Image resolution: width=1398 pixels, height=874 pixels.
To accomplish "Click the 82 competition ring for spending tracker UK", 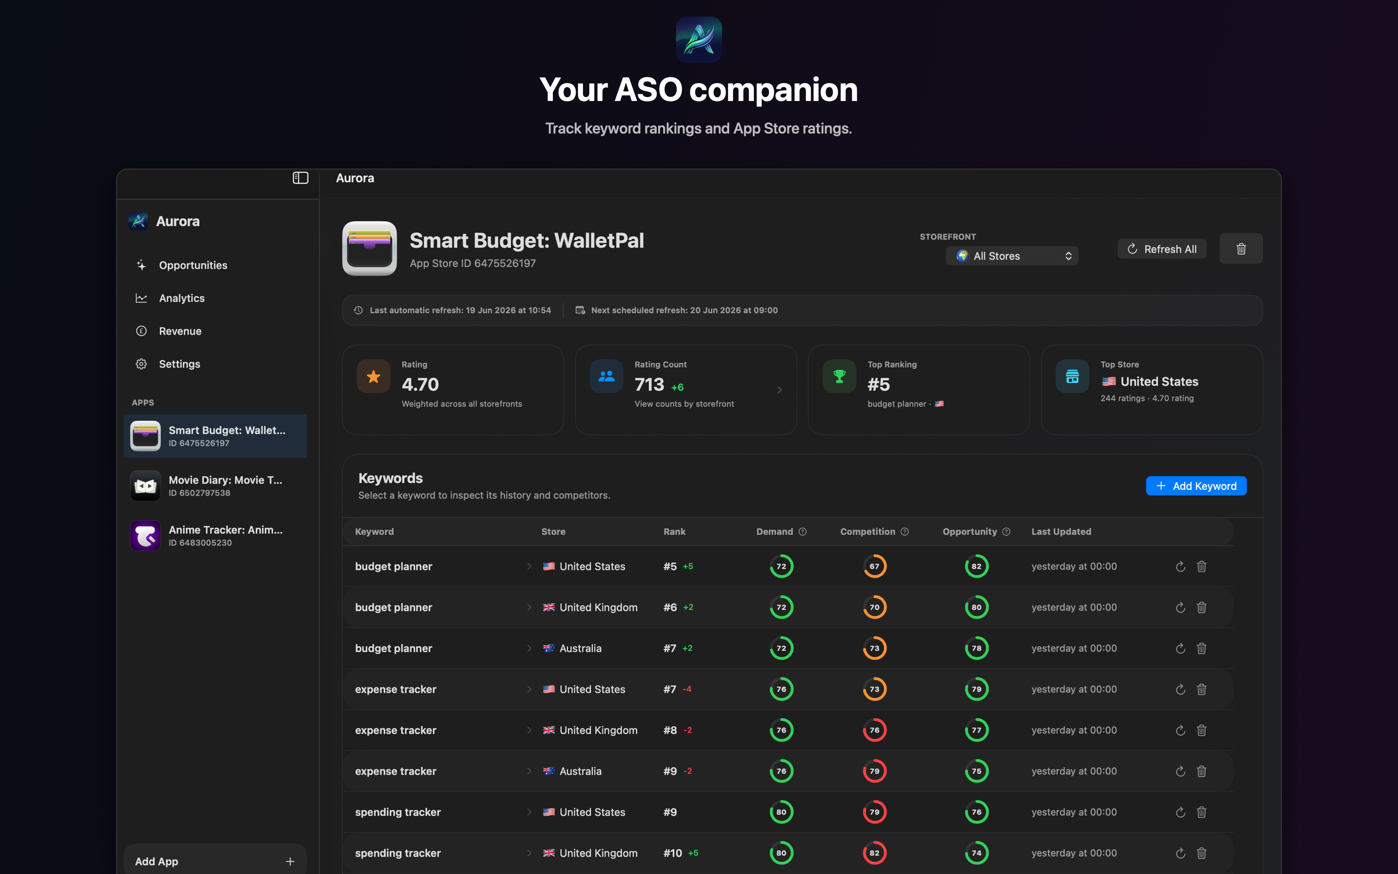I will point(875,853).
